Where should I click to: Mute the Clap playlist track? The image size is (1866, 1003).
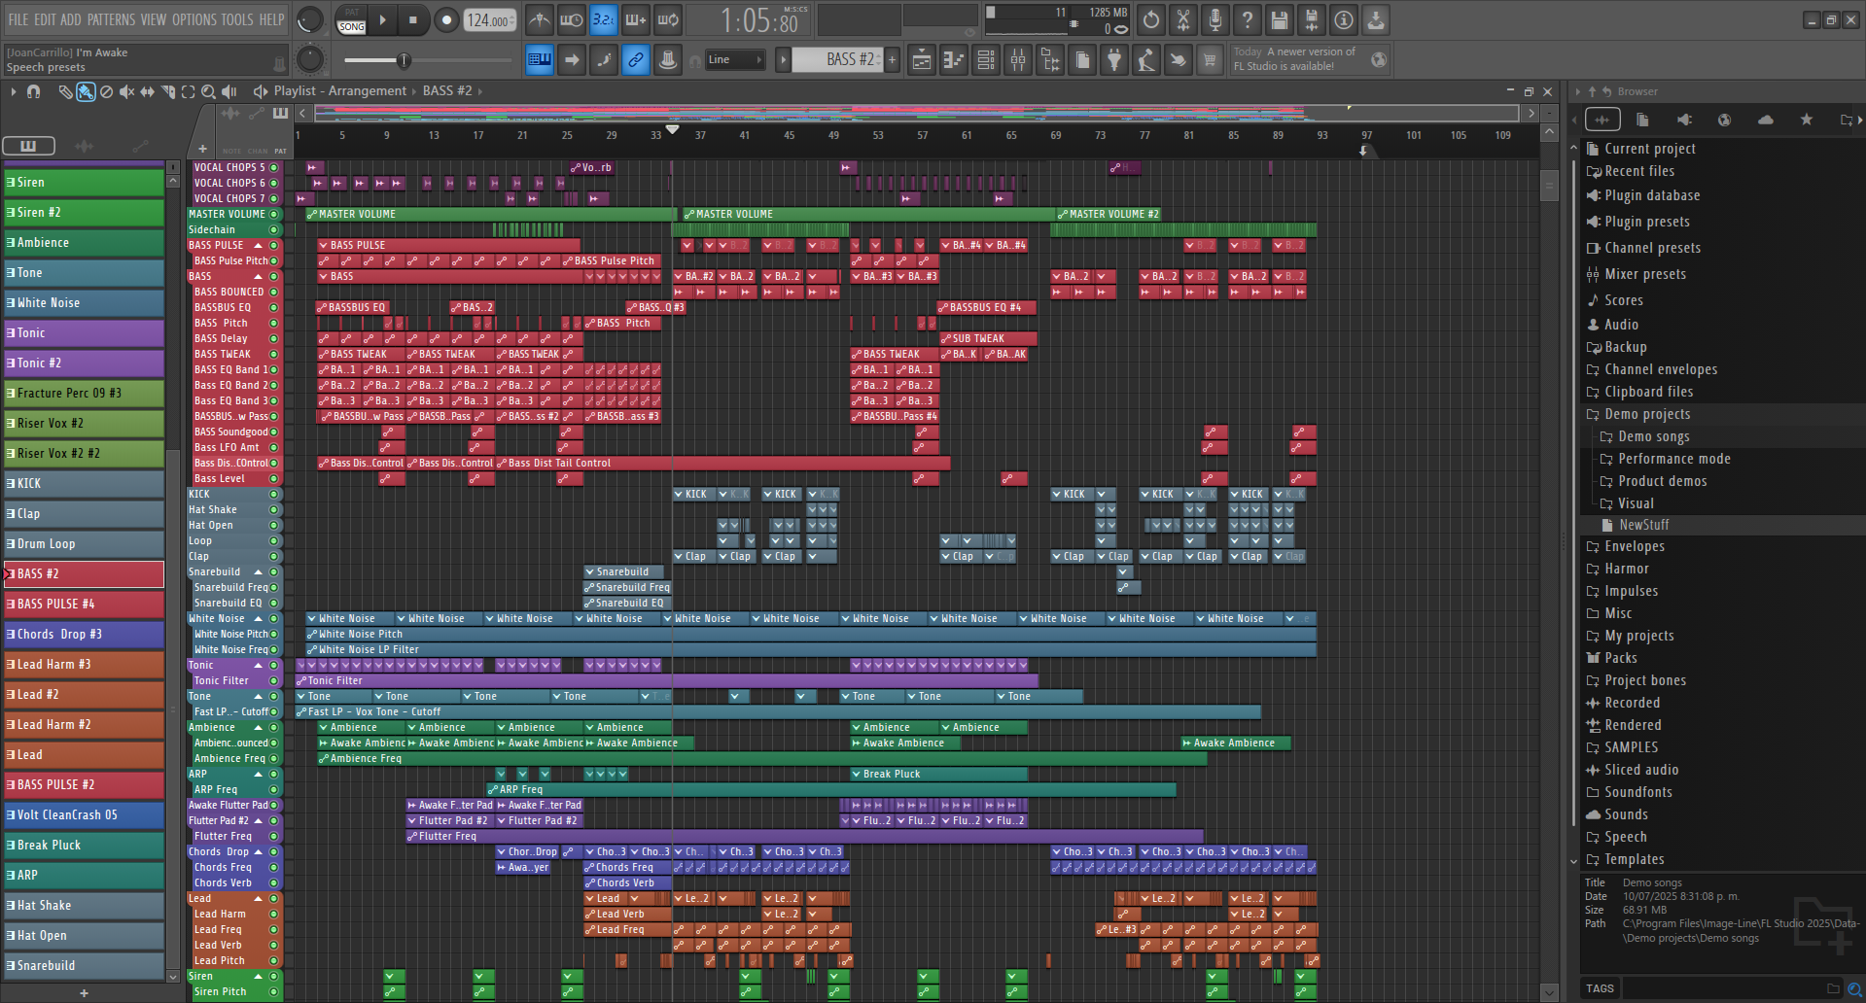[x=274, y=556]
